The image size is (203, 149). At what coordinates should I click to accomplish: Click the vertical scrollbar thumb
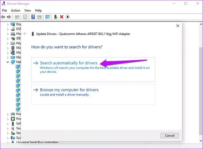click(201, 91)
